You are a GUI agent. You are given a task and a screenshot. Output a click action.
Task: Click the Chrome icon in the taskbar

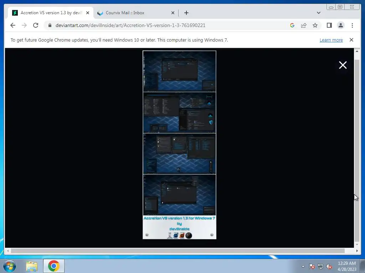click(x=54, y=266)
